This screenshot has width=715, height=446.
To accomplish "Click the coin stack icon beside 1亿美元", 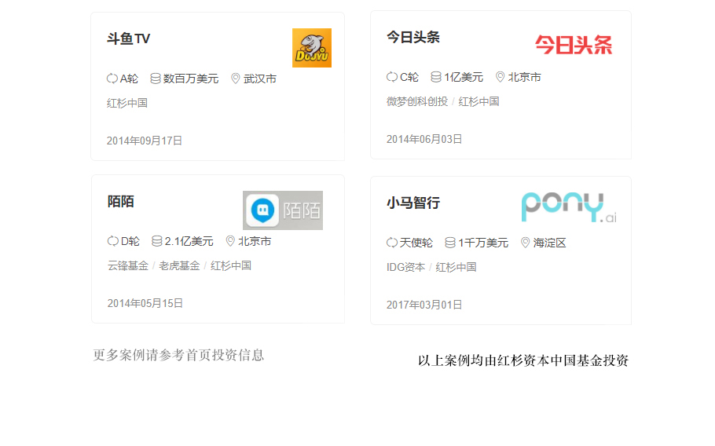I will (436, 77).
